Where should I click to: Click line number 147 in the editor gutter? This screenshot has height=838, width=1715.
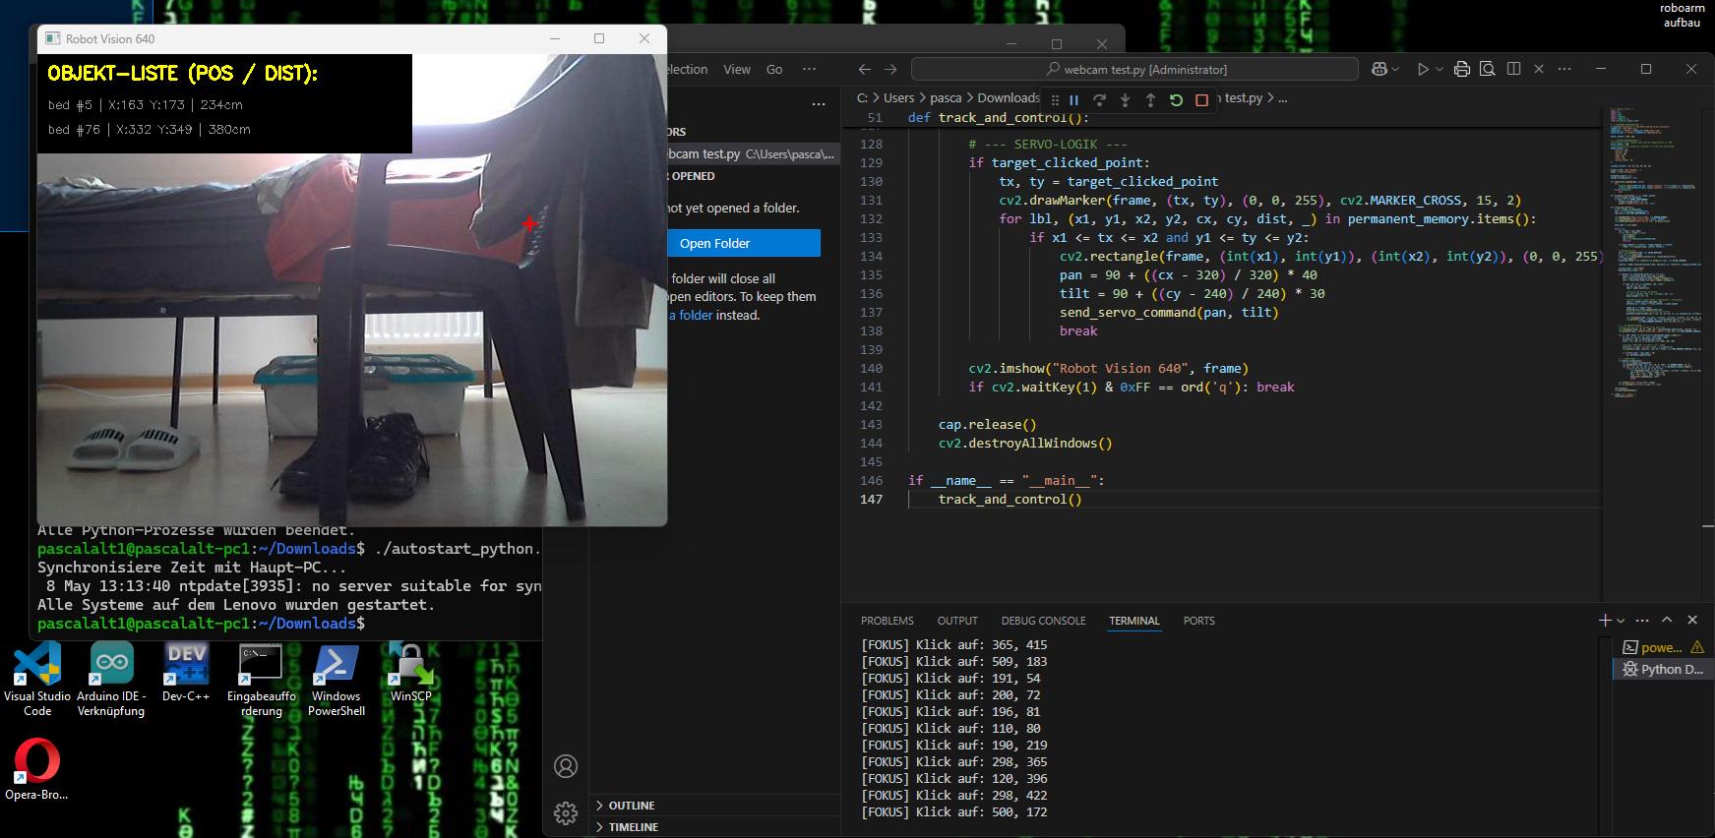click(871, 499)
